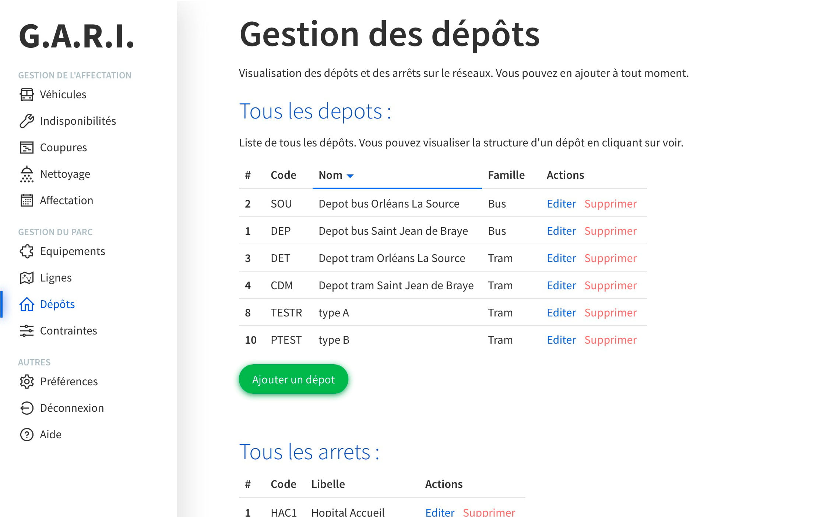Toggle sort arrow on Nom column
827x517 pixels.
(350, 176)
